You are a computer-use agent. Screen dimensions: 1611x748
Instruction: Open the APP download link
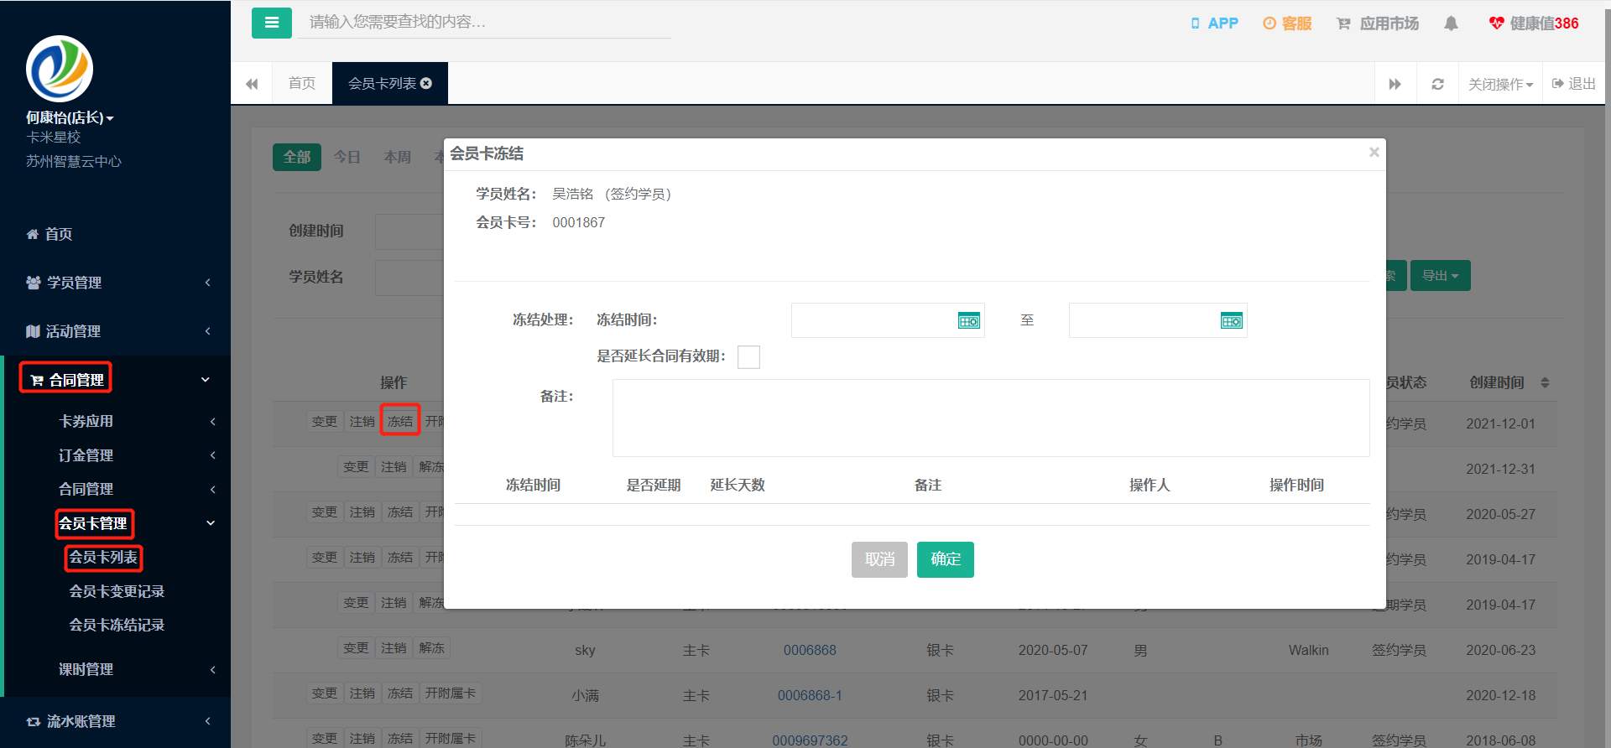point(1214,23)
